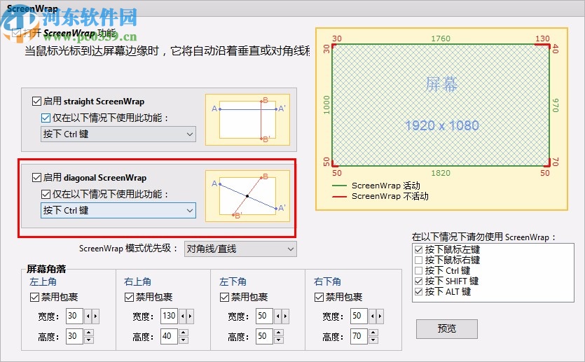Increase 右上角 height with up arrow

pyautogui.click(x=184, y=333)
